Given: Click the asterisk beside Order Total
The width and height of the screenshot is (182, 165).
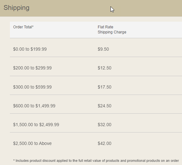Looking at the screenshot, I should coord(33,26).
